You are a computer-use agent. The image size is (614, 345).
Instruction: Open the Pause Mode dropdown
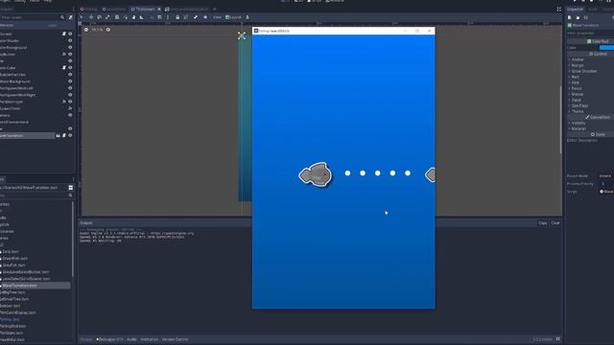click(x=605, y=176)
